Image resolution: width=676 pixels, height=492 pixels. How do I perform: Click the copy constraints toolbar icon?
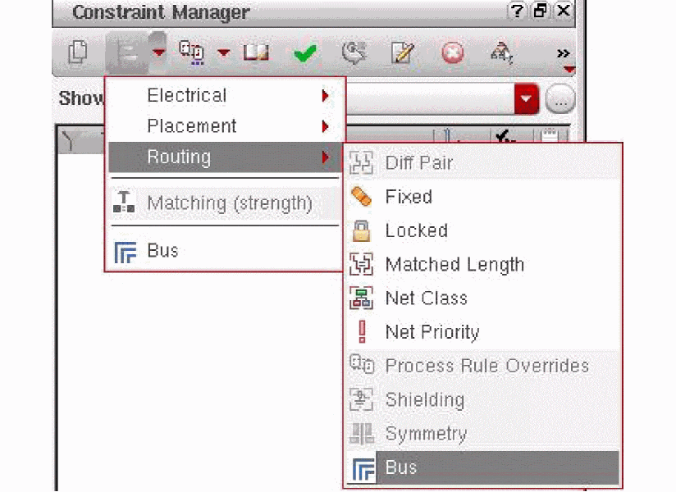pos(78,52)
